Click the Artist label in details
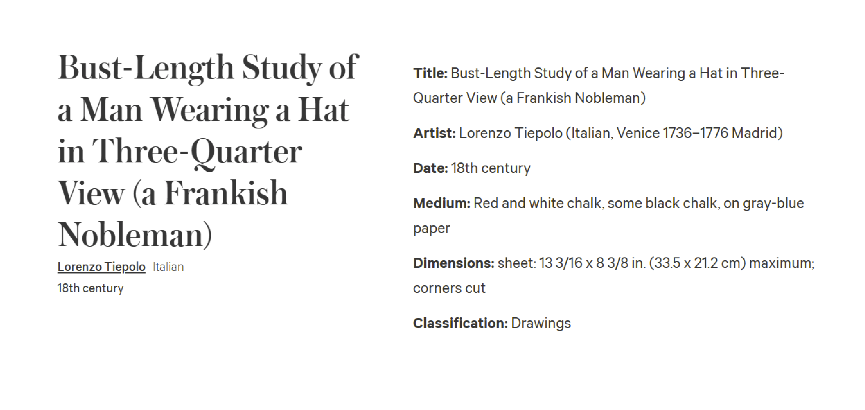The height and width of the screenshot is (410, 865). [x=434, y=133]
